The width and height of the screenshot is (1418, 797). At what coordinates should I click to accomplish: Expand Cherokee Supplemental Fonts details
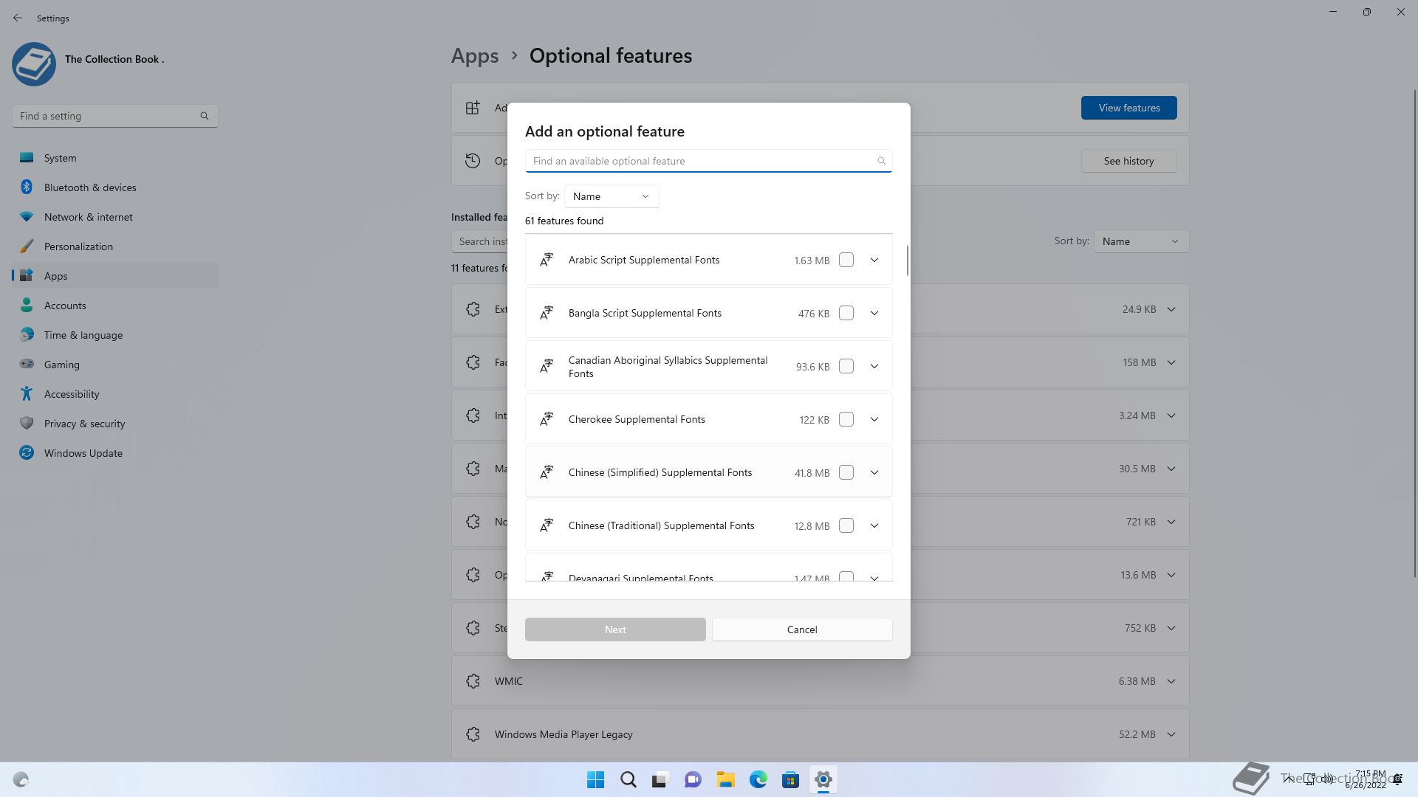(874, 419)
